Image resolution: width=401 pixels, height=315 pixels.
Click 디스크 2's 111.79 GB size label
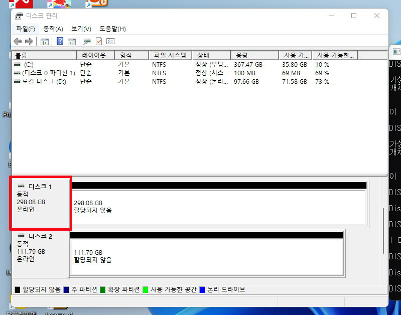(31, 252)
